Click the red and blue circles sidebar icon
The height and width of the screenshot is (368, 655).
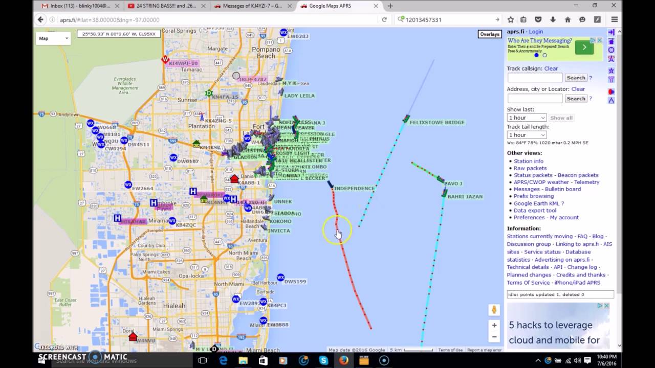coord(611,91)
